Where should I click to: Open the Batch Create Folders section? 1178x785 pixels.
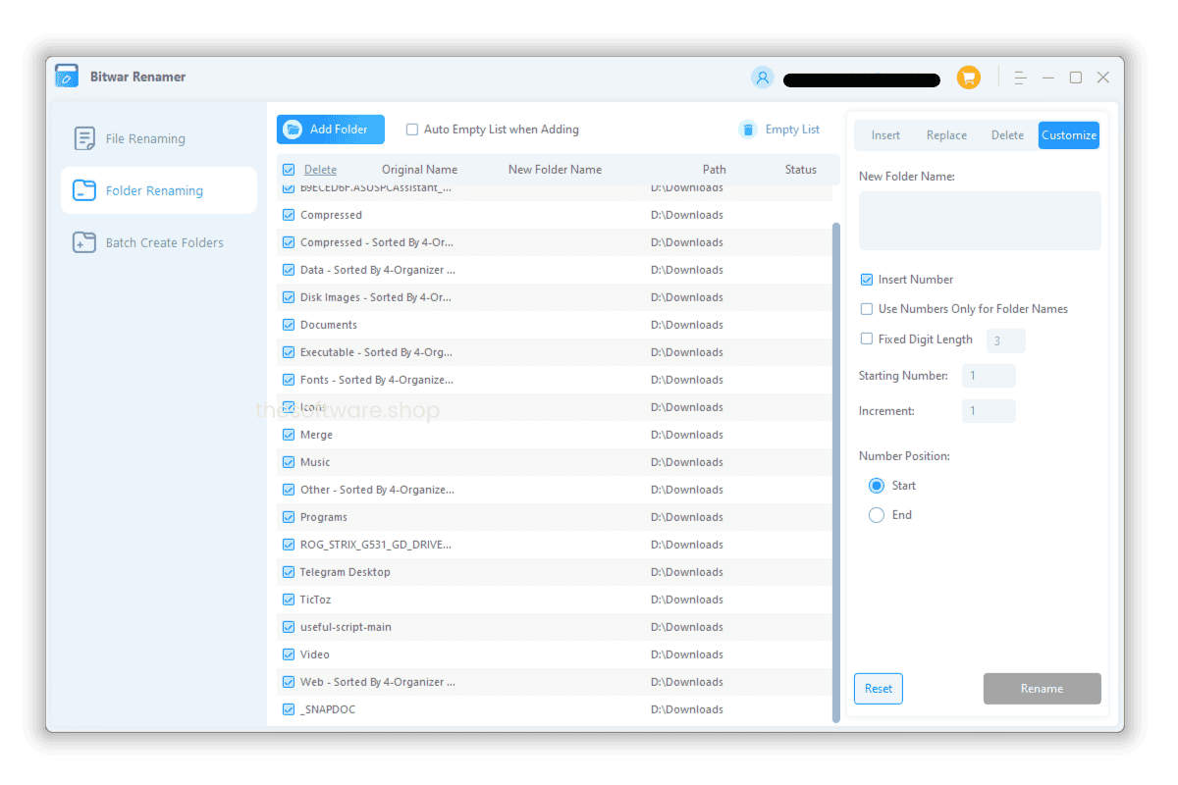coord(159,242)
